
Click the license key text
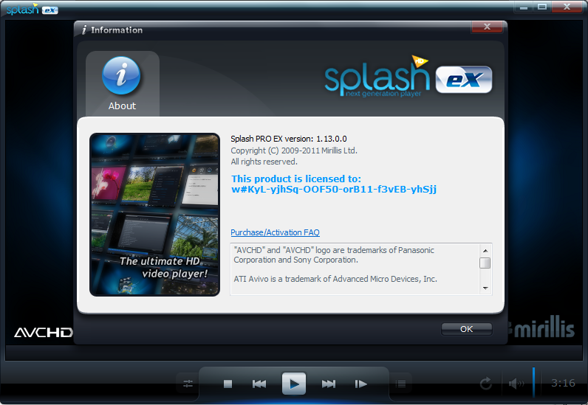pyautogui.click(x=334, y=189)
